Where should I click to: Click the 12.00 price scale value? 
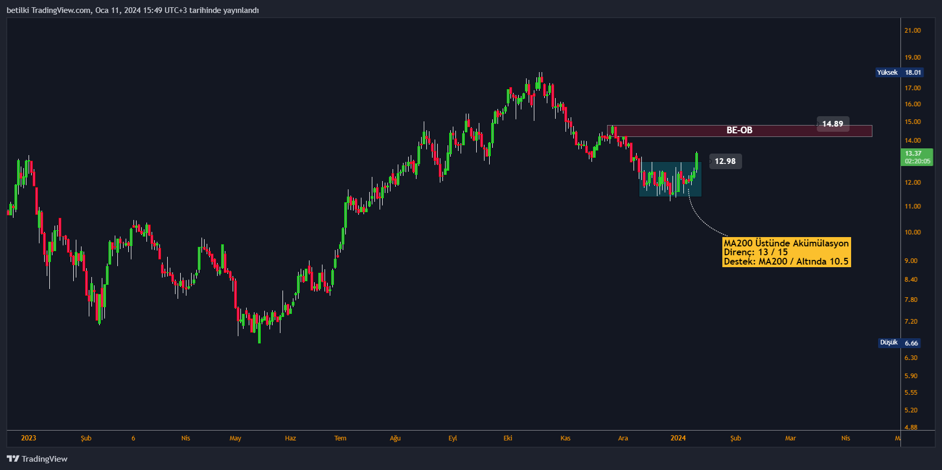(x=912, y=183)
